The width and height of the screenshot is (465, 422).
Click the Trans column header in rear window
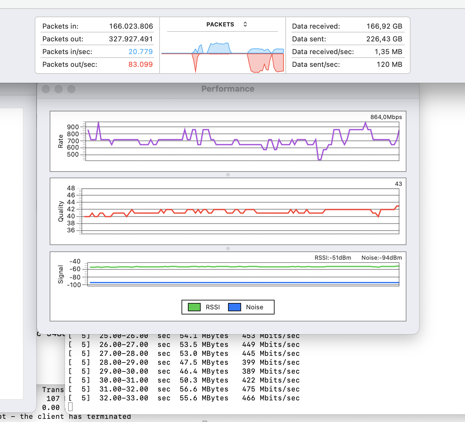tap(53, 390)
